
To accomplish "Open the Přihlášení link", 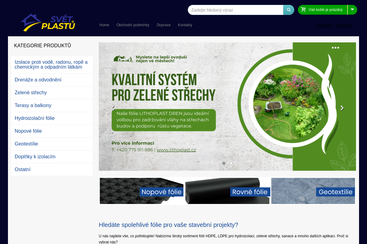I will pos(324,25).
